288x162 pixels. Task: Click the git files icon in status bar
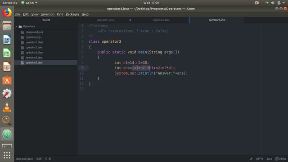tap(277, 159)
